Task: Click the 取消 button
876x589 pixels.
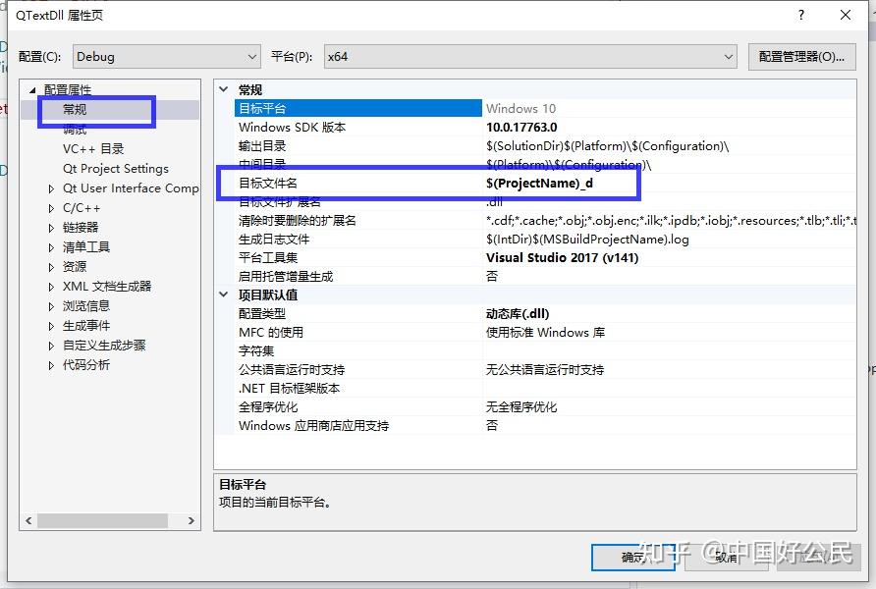Action: click(727, 556)
